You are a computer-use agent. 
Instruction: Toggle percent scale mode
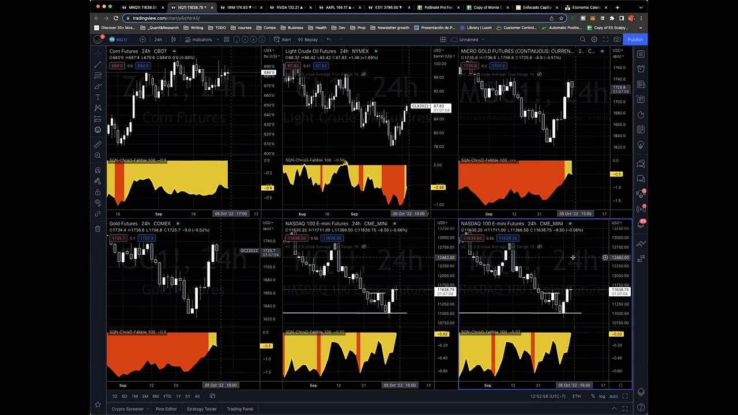pyautogui.click(x=593, y=396)
